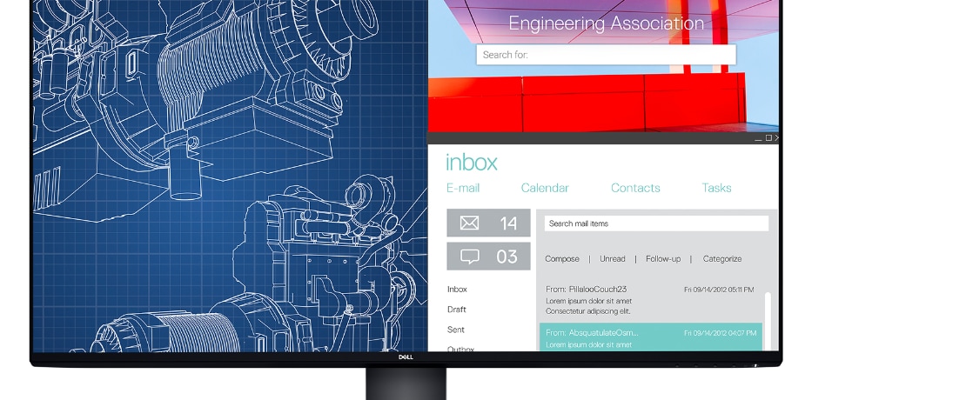Select the Draft folder
This screenshot has height=400, width=966.
click(457, 310)
